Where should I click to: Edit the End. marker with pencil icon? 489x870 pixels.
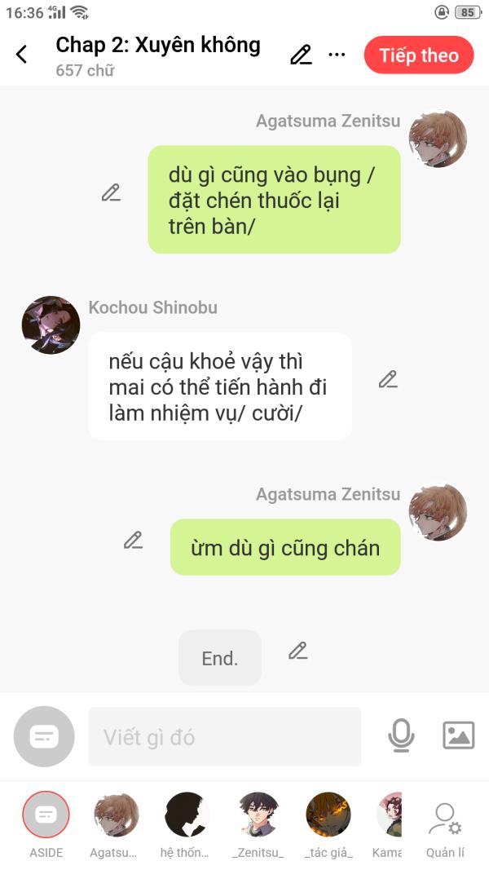pos(297,651)
